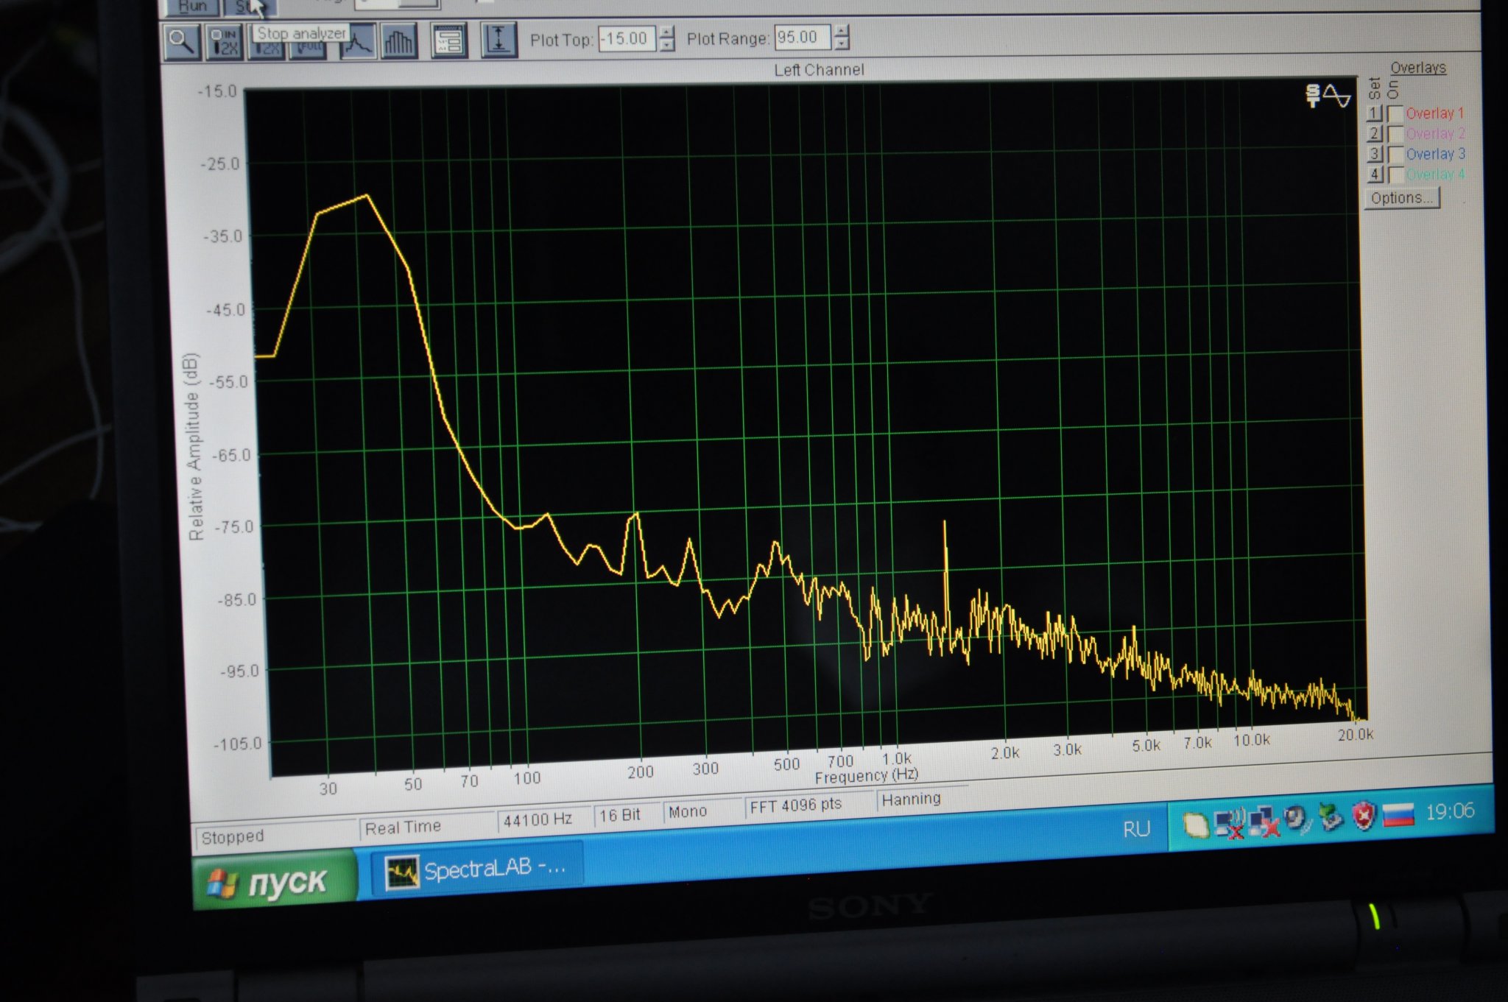1508x1002 pixels.
Task: Click the Stop analyzer button
Action: [x=250, y=7]
